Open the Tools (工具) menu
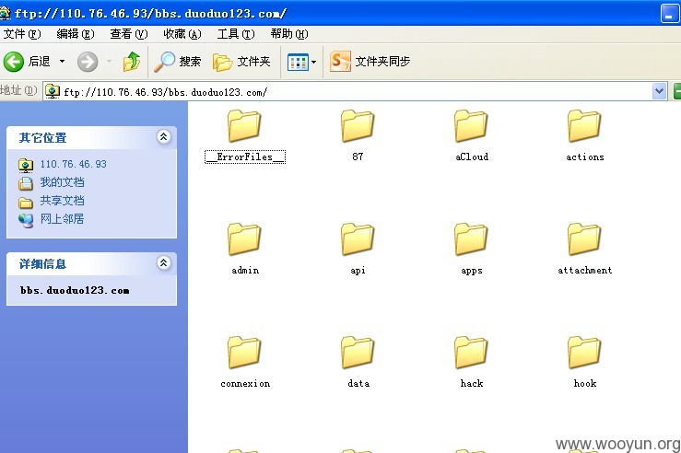681x453 pixels. pyautogui.click(x=235, y=34)
